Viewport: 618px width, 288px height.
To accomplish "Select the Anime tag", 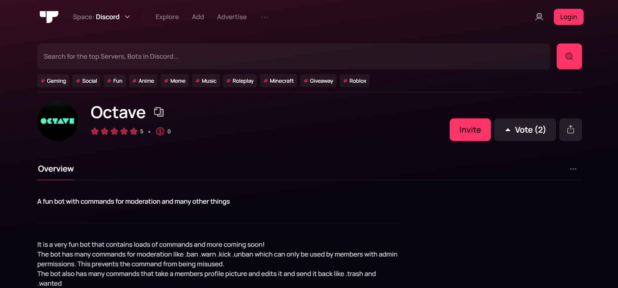I will [x=143, y=81].
